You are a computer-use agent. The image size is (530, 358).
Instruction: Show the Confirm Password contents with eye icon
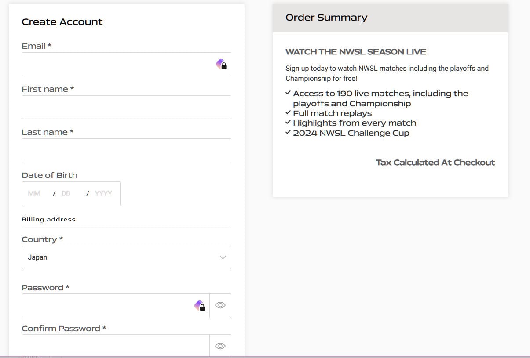[x=220, y=346]
